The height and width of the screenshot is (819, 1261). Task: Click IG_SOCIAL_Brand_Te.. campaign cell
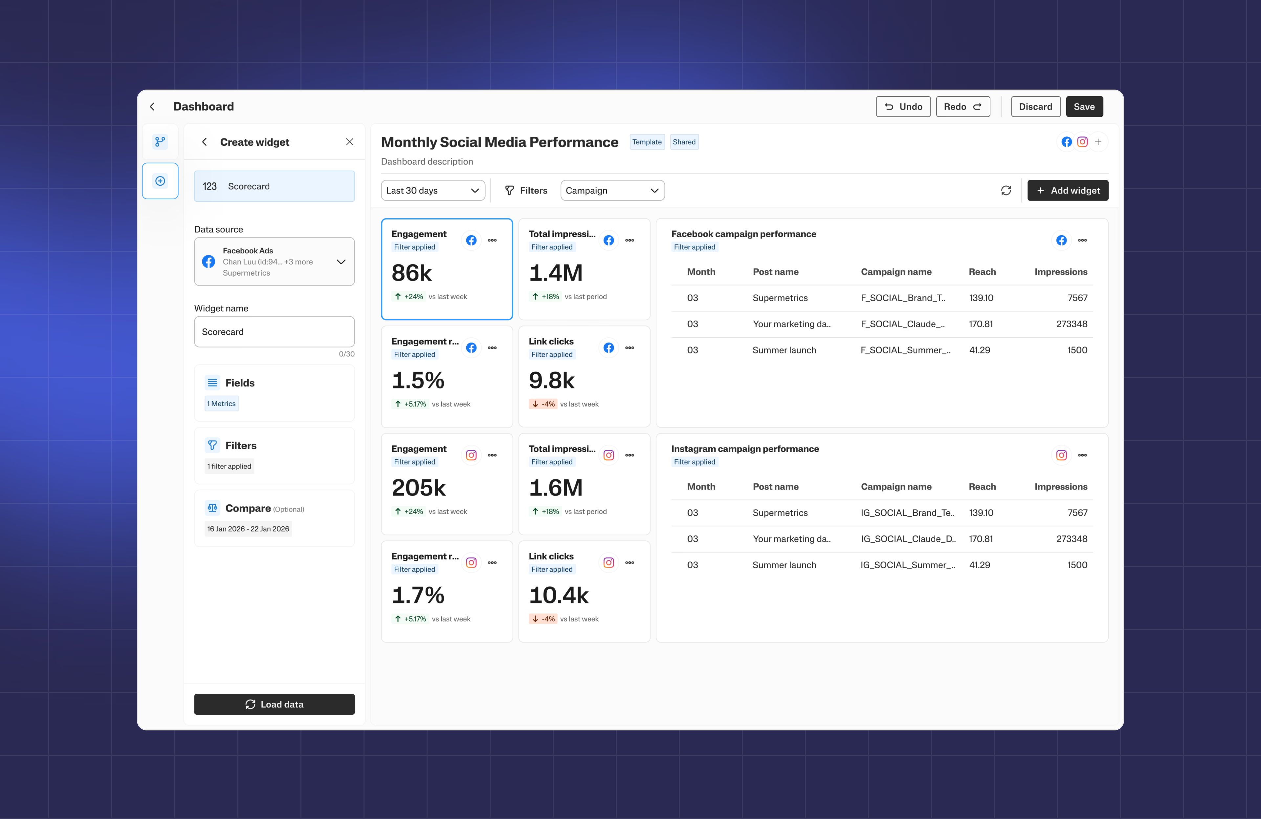pyautogui.click(x=908, y=513)
